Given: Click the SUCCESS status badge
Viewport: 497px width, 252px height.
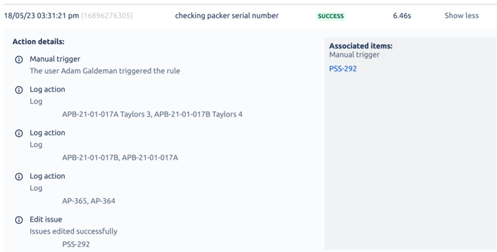Looking at the screenshot, I should pos(331,16).
